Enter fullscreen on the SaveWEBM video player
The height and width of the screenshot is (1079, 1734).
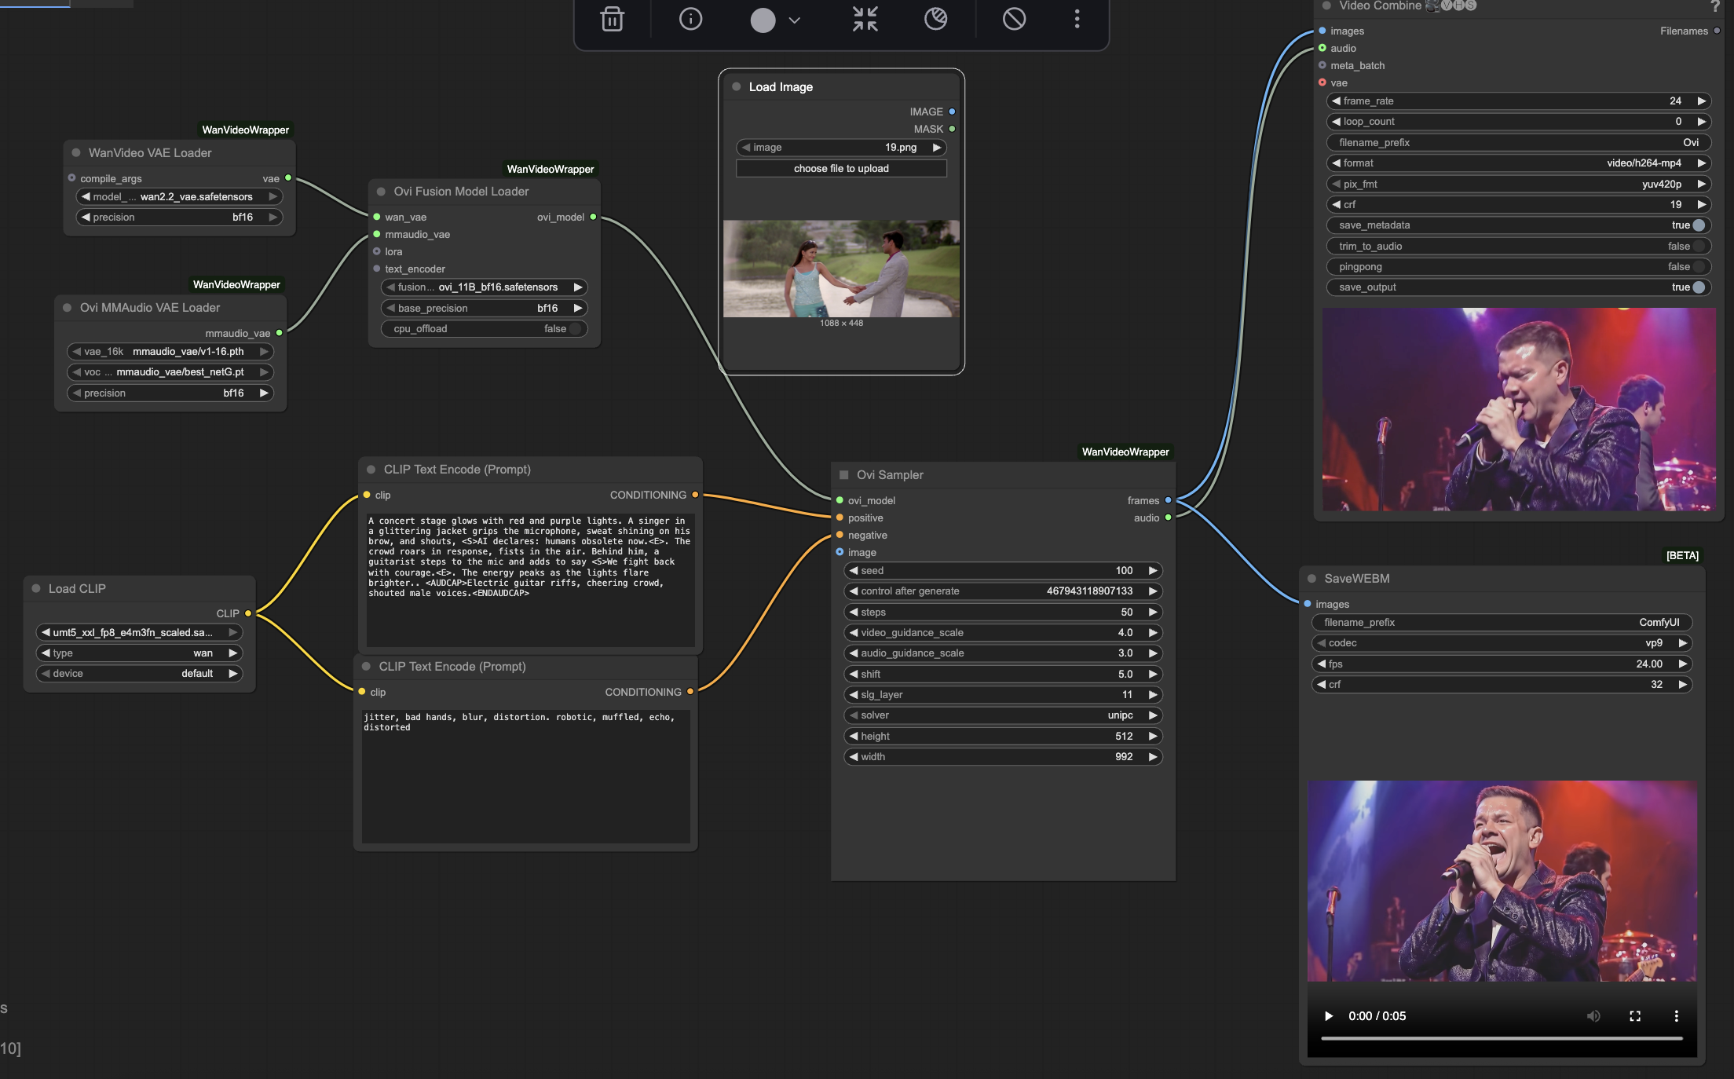tap(1635, 1015)
